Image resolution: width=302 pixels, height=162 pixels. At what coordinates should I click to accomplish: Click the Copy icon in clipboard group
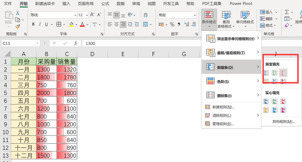point(18,20)
